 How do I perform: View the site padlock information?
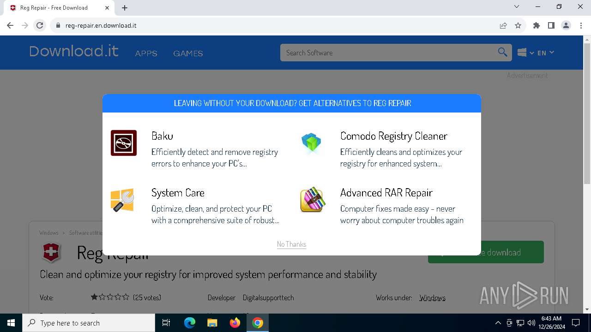[x=58, y=25]
